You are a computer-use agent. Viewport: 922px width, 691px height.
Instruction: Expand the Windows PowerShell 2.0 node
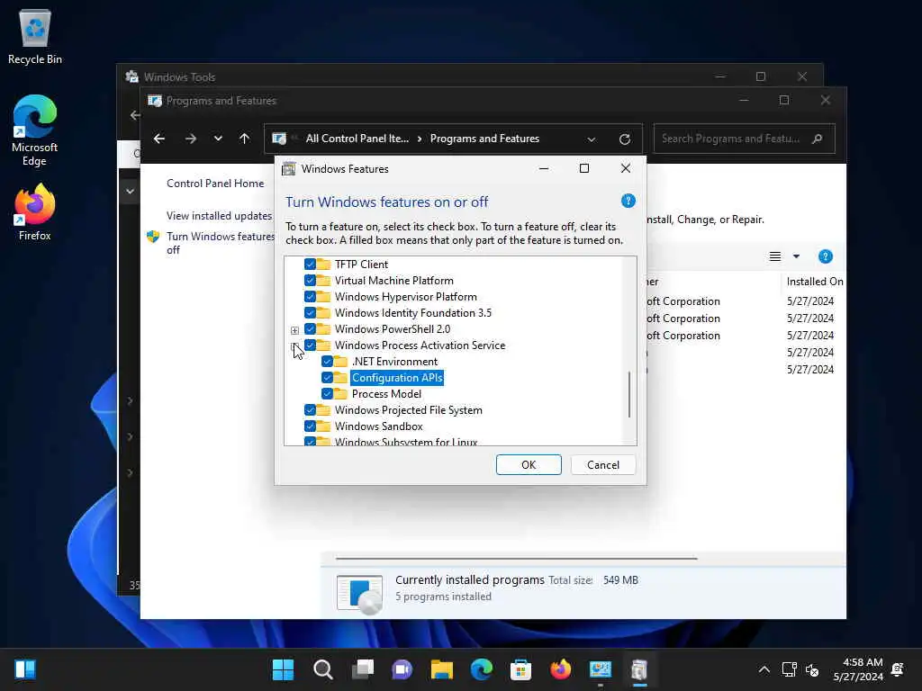point(294,329)
